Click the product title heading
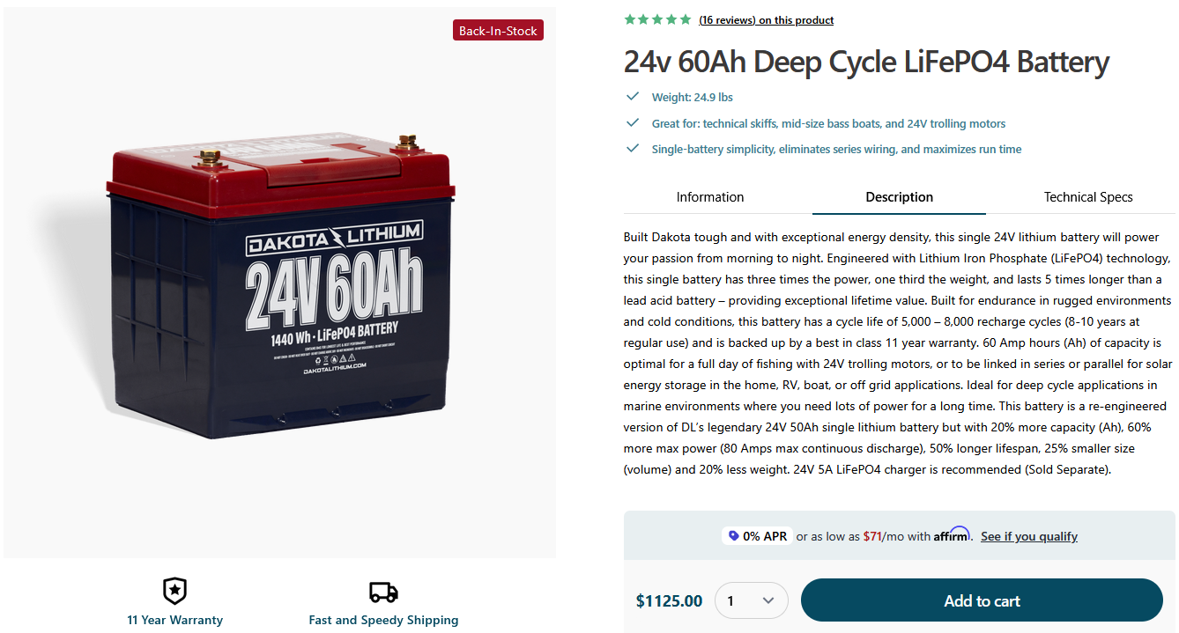The width and height of the screenshot is (1179, 633). [x=866, y=62]
